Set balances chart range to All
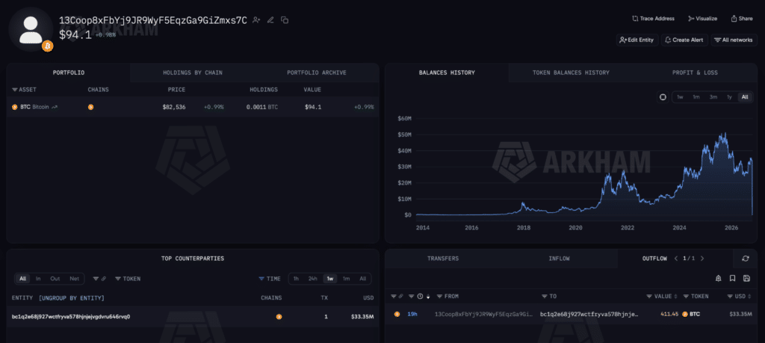 [x=745, y=97]
